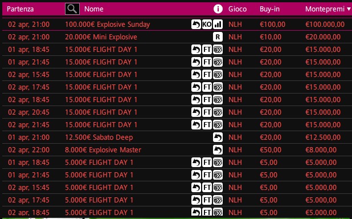Select 8.000€ Explosive Master tournament
352x219 pixels.
[x=103, y=150]
